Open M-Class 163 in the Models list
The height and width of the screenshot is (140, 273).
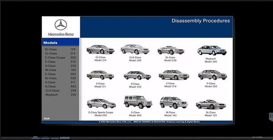tap(60, 70)
